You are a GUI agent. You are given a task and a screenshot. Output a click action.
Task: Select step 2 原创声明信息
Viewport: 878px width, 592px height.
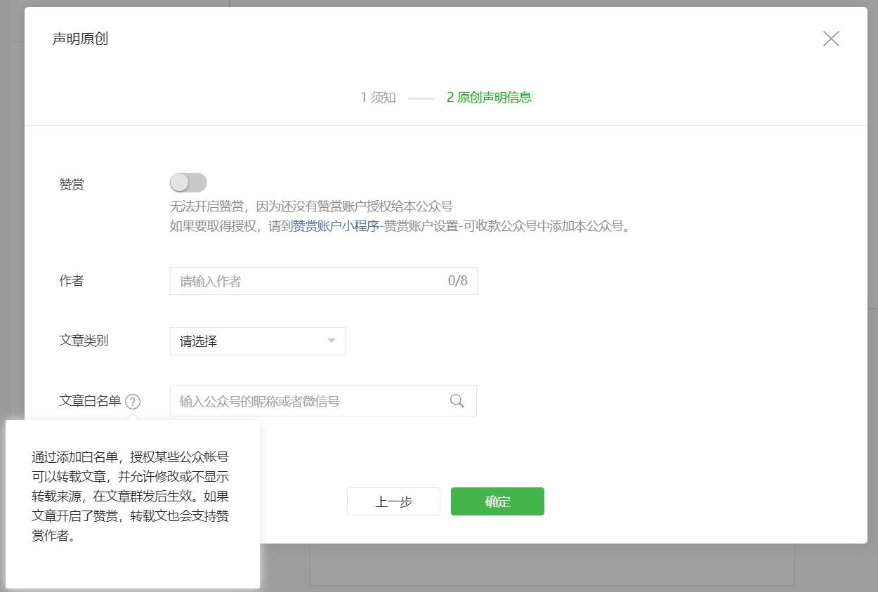pos(488,98)
